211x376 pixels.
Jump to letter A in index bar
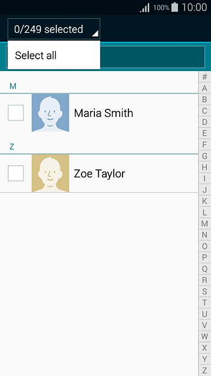click(205, 88)
